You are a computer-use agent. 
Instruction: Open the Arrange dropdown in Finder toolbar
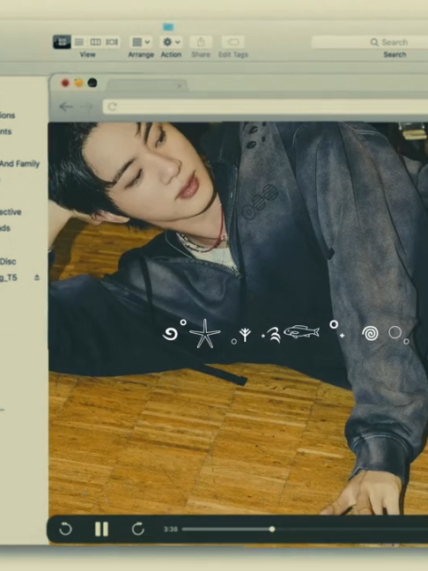coord(141,42)
